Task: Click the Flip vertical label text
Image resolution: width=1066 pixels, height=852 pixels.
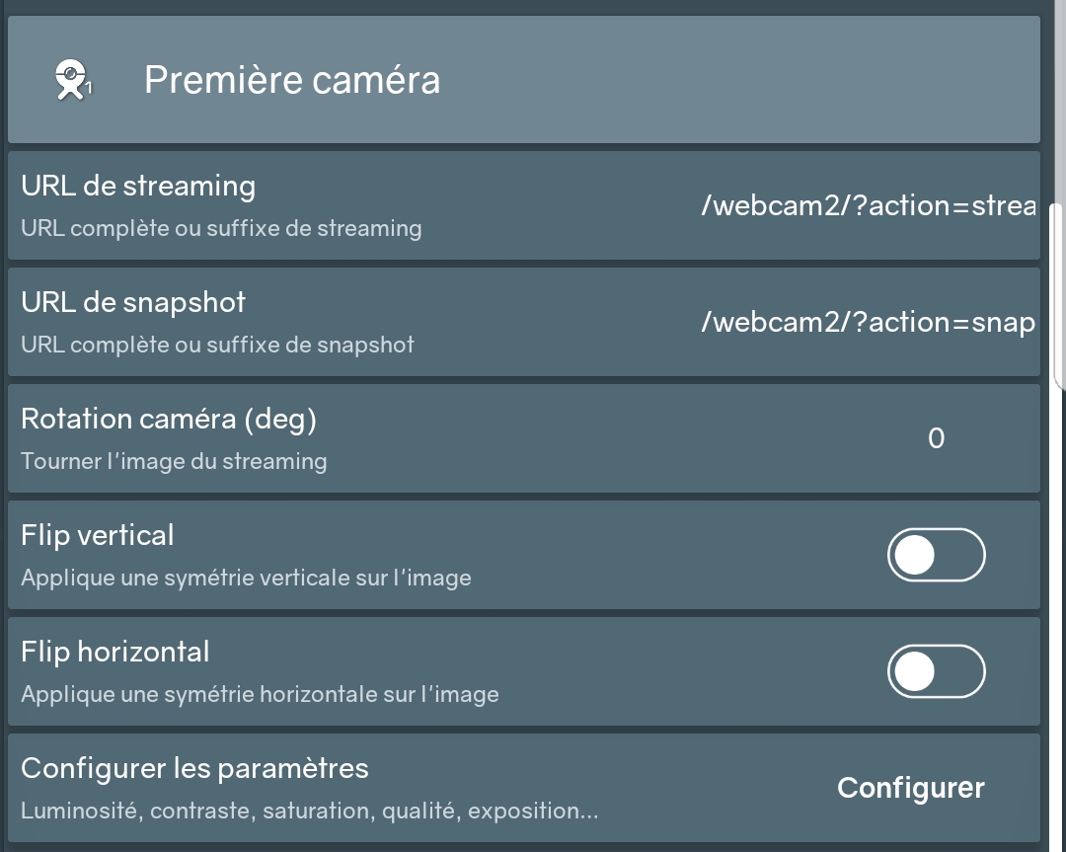Action: tap(97, 535)
